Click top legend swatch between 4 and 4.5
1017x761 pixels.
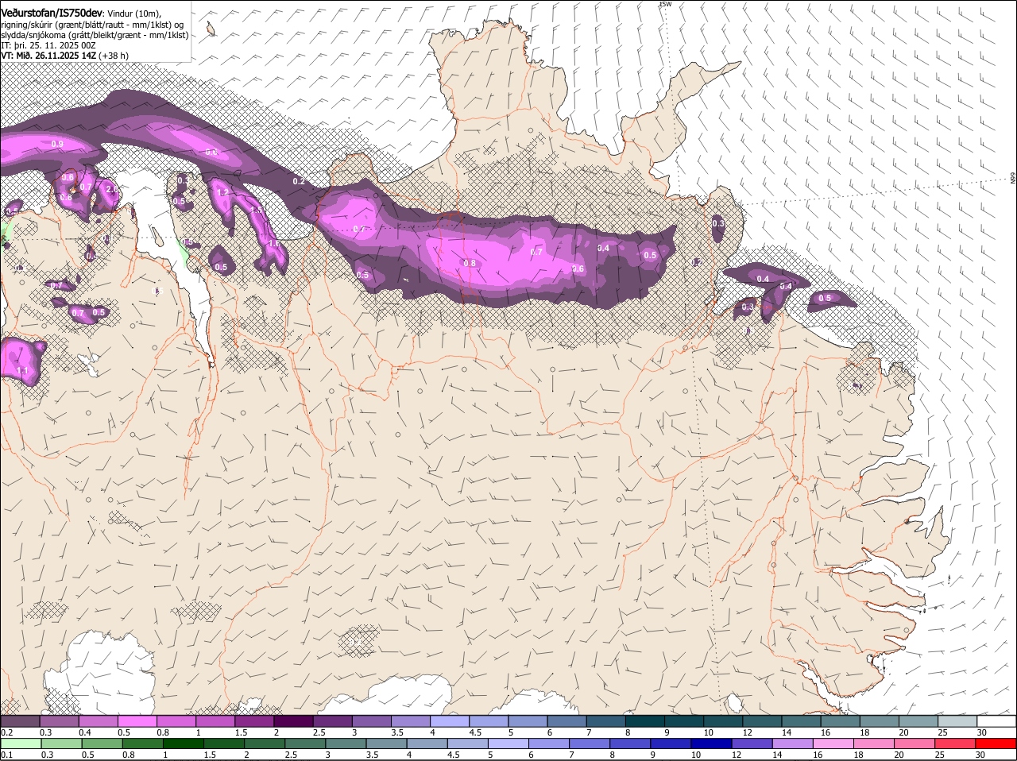450,721
